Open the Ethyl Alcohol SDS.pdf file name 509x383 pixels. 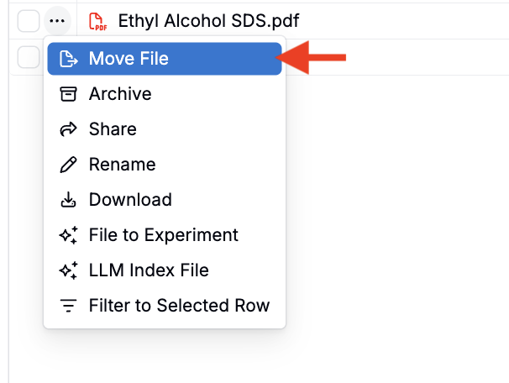pos(208,21)
